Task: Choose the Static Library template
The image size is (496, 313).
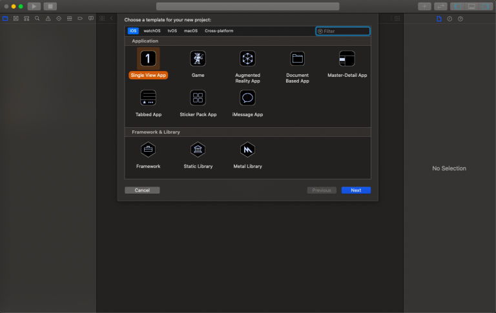Action: [198, 156]
